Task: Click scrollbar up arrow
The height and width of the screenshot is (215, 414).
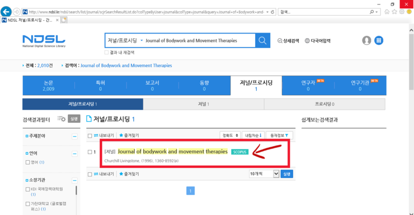Action: pyautogui.click(x=411, y=30)
